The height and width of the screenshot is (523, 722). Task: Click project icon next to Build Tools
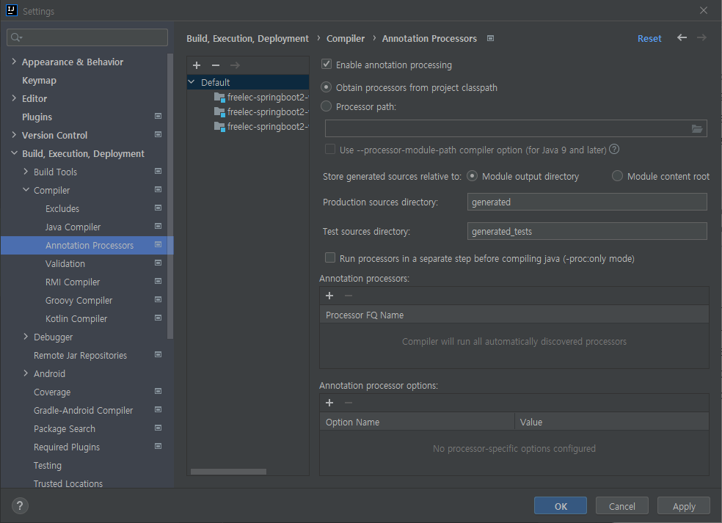(158, 171)
